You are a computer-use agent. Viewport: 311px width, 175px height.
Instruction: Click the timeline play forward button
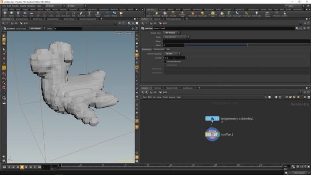click(x=26, y=167)
